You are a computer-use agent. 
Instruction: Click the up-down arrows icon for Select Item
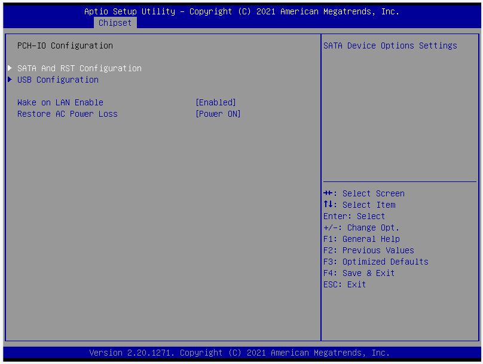pyautogui.click(x=327, y=205)
